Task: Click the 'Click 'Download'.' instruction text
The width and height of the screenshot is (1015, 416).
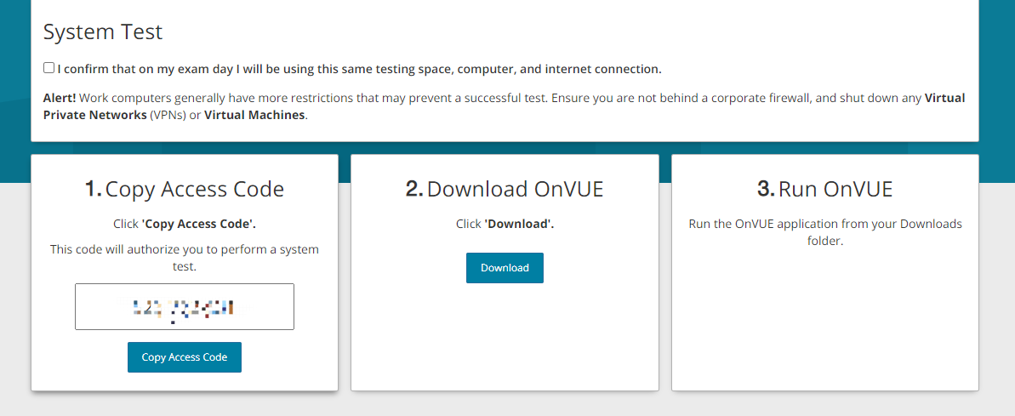Action: [x=505, y=224]
